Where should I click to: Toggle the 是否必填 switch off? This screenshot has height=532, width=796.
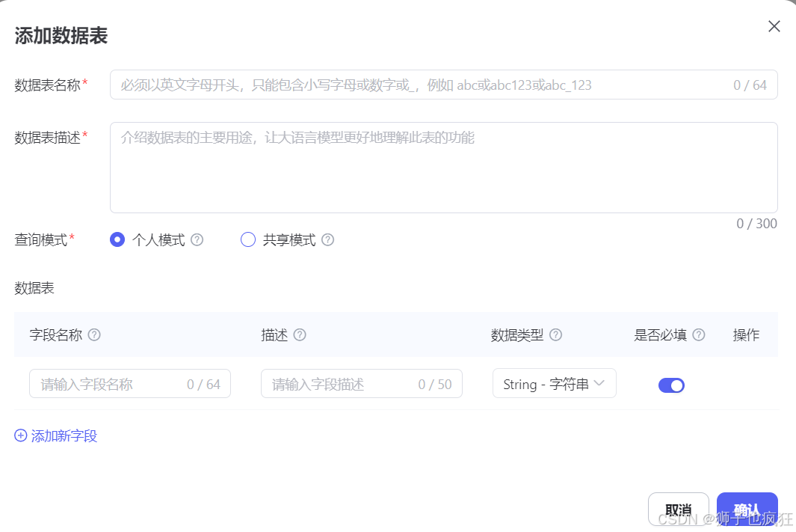(x=671, y=385)
